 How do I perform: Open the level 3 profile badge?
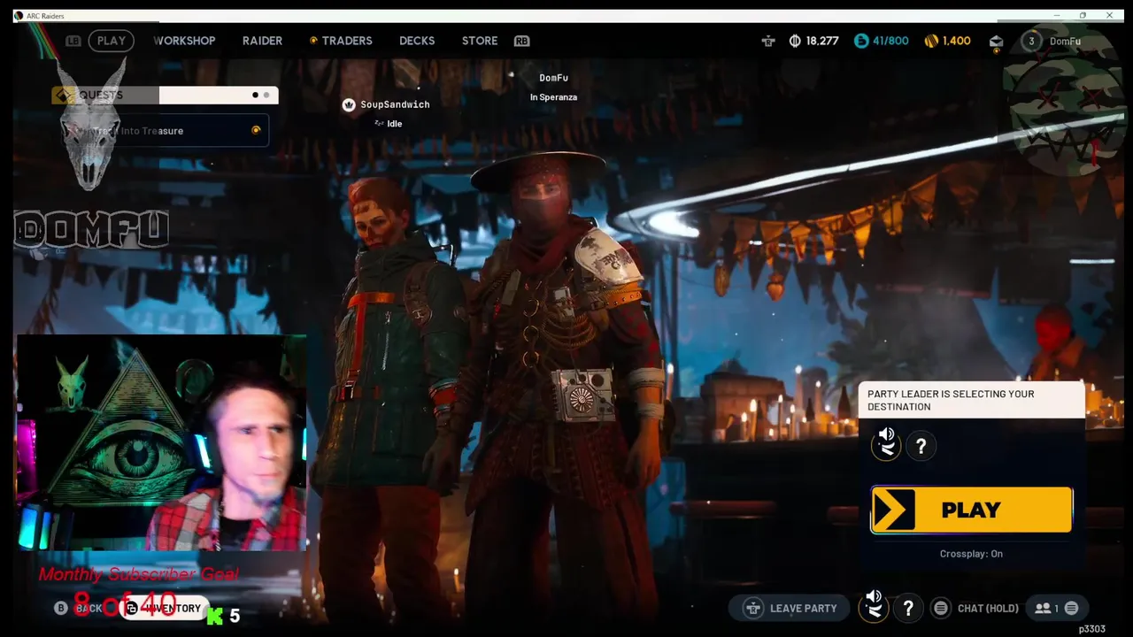1031,41
